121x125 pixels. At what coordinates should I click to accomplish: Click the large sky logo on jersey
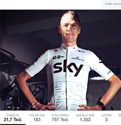point(68,68)
